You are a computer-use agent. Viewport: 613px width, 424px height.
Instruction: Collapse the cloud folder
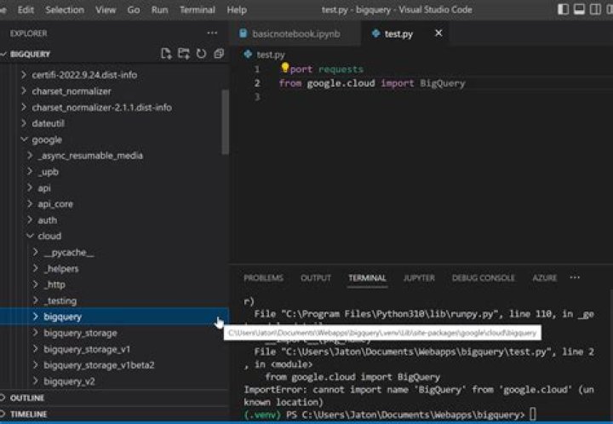[x=113, y=236]
